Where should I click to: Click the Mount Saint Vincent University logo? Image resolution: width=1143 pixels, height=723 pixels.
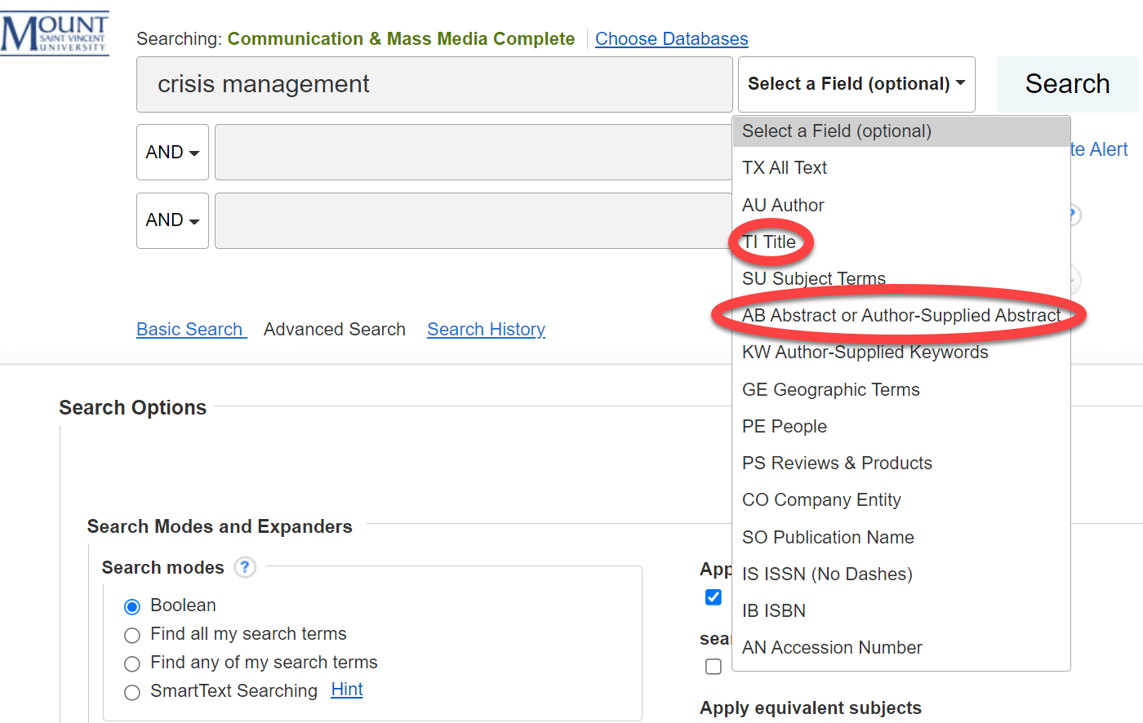coord(55,34)
